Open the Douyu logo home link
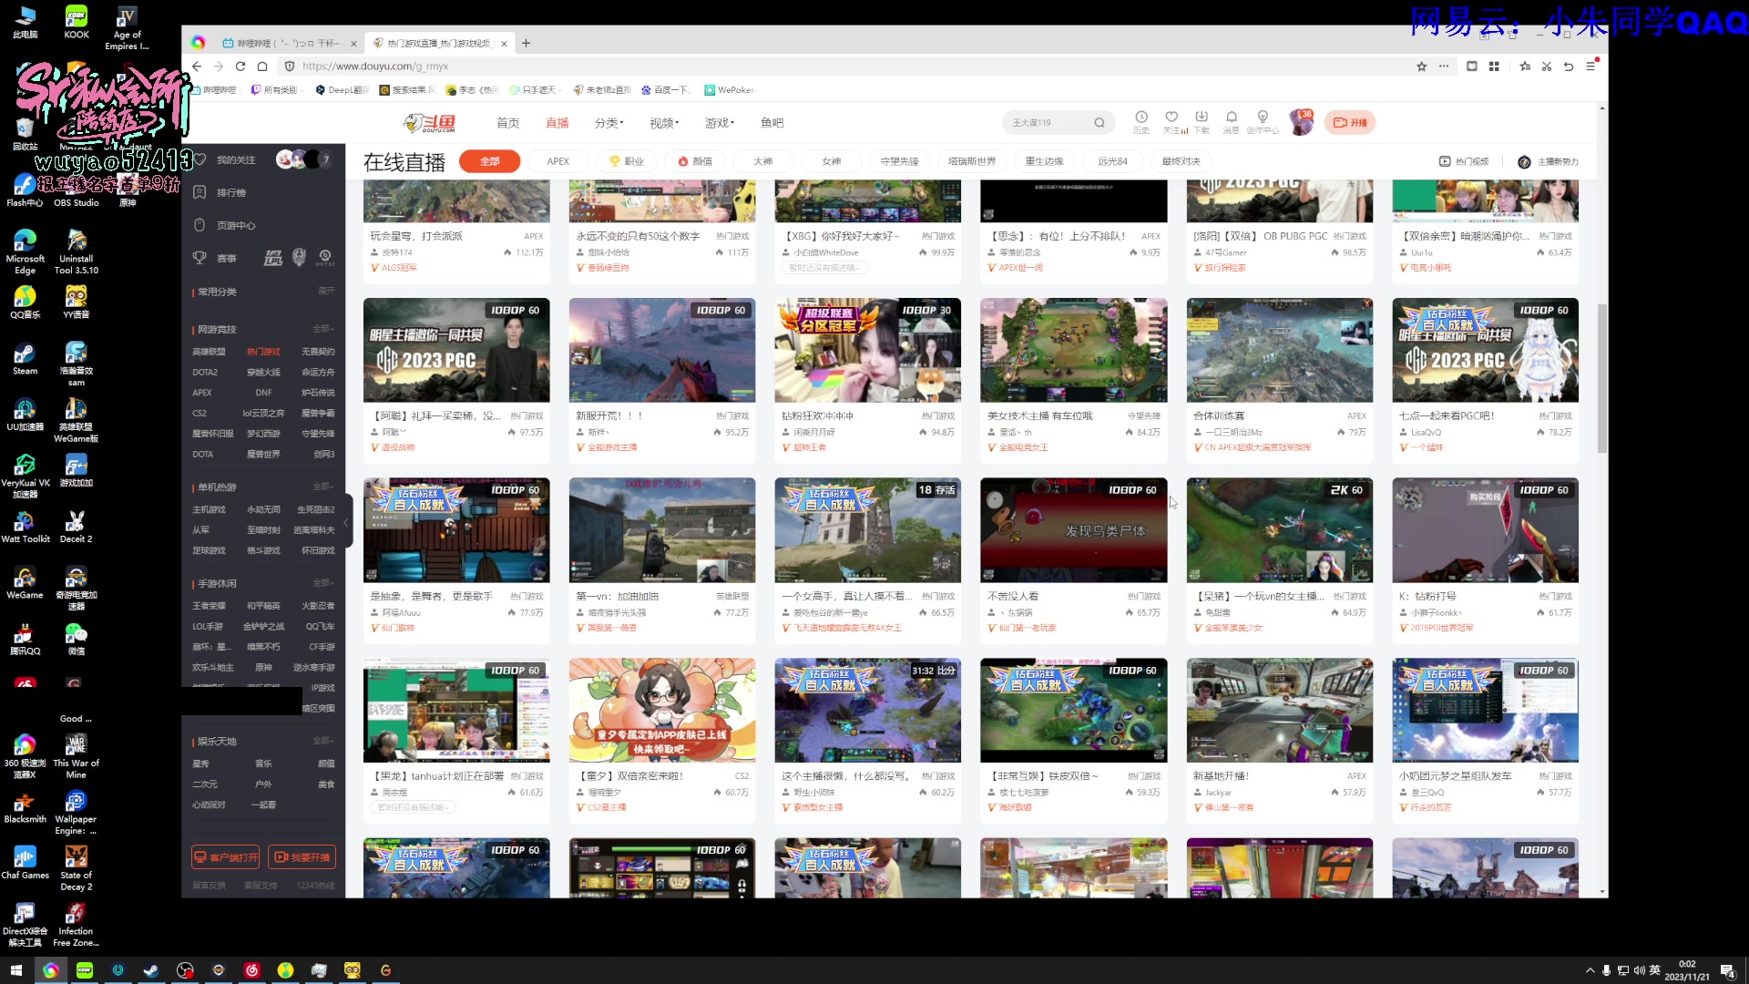The height and width of the screenshot is (984, 1749). tap(430, 123)
